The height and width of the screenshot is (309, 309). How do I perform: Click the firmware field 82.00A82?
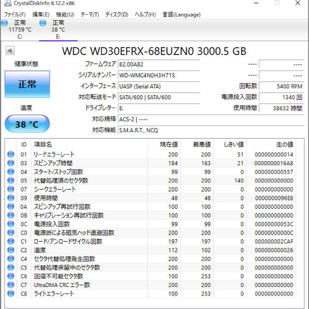click(x=159, y=64)
